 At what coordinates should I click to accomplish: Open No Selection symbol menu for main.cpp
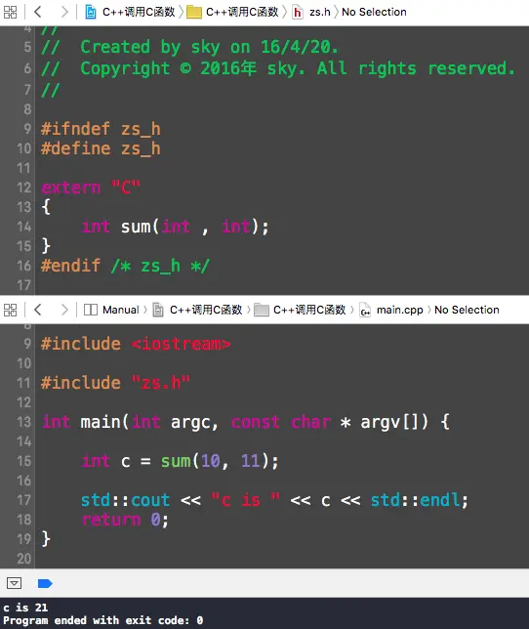coord(467,310)
